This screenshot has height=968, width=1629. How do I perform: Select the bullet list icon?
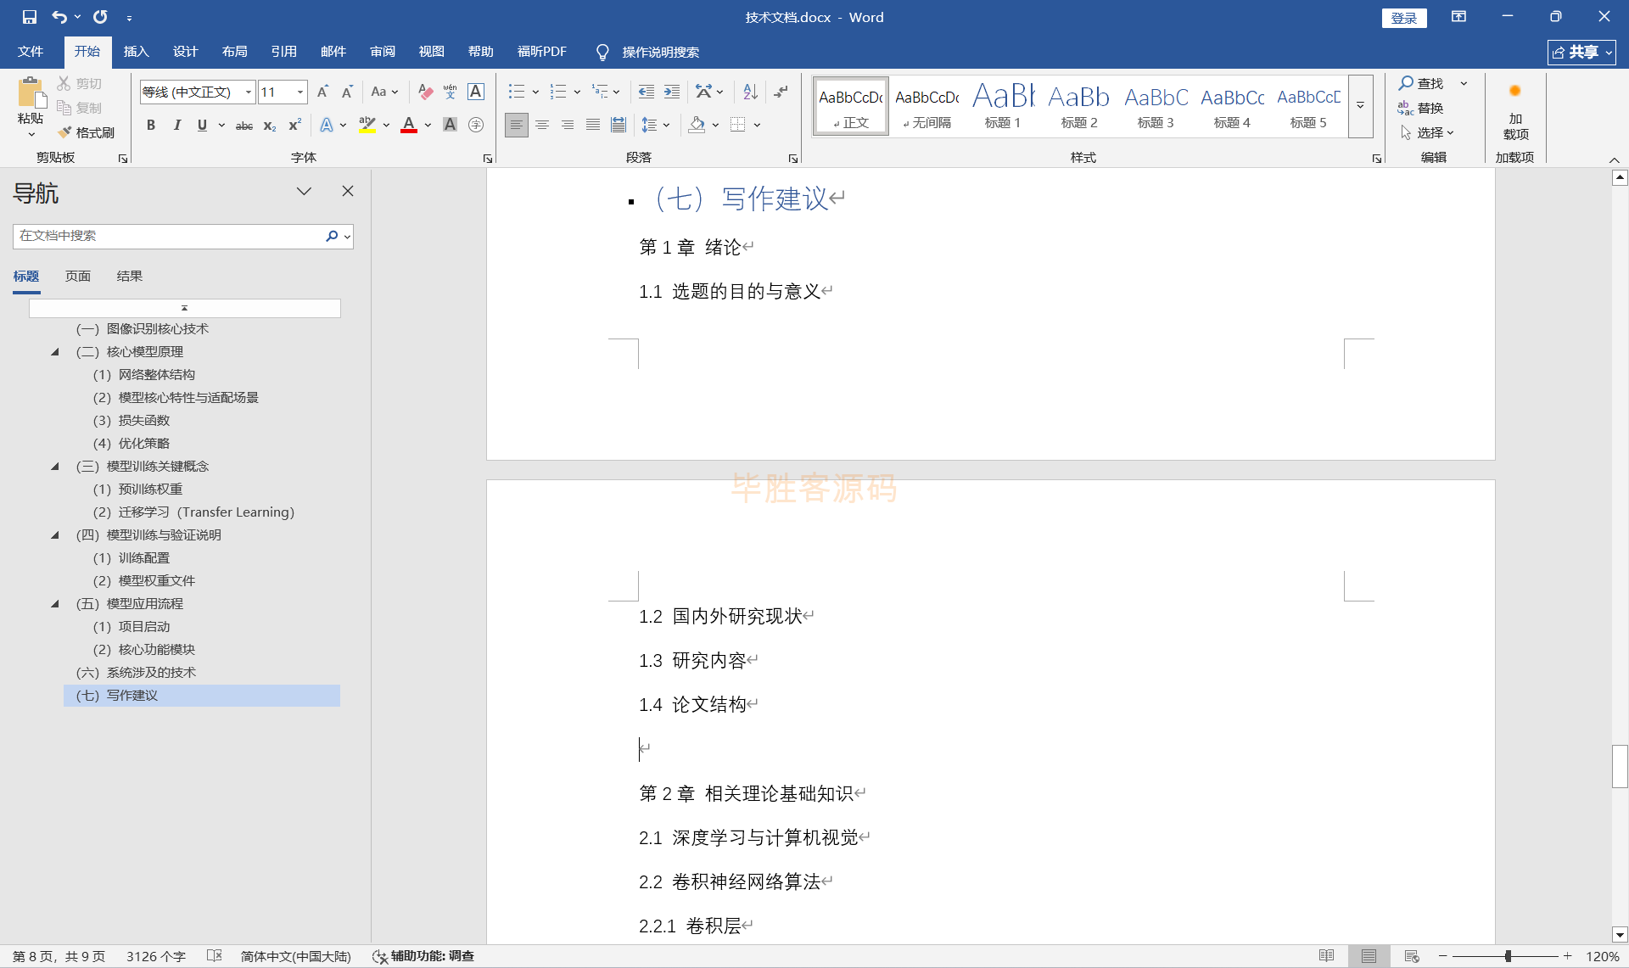coord(516,92)
